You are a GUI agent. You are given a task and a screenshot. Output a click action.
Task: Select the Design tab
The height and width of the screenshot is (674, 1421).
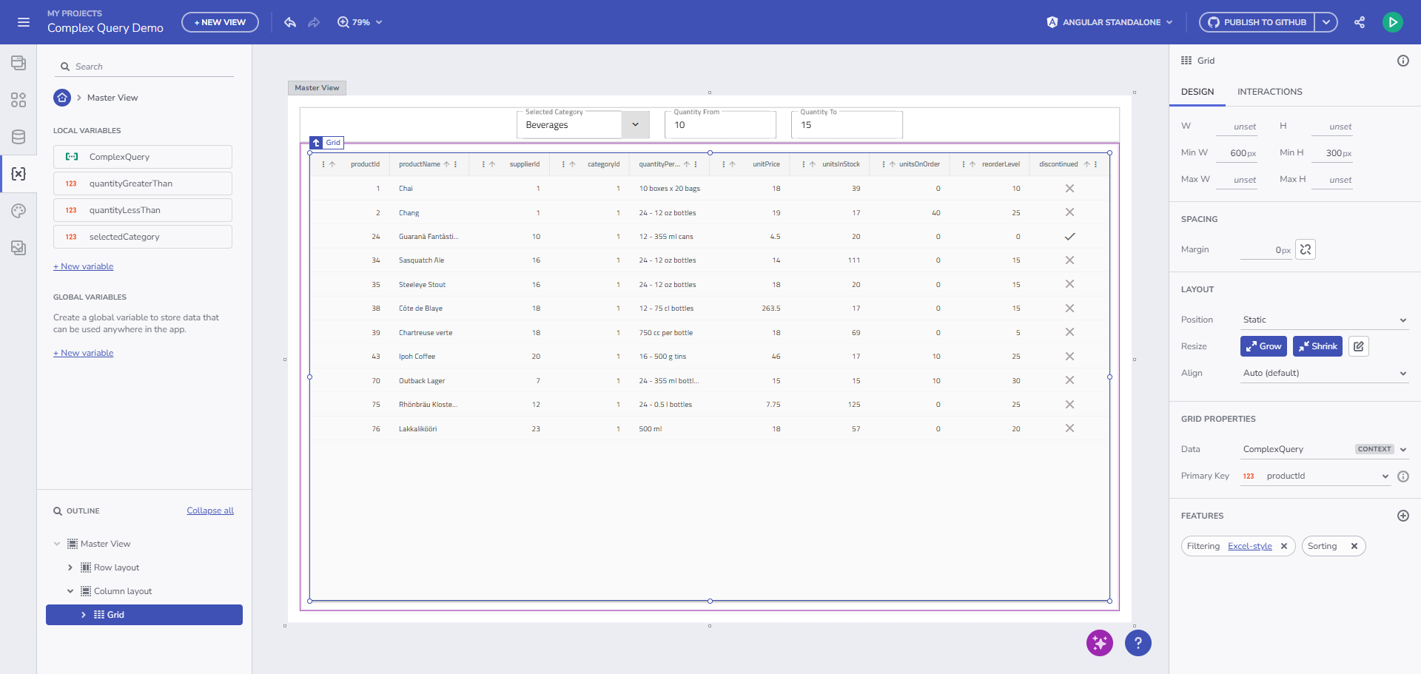pyautogui.click(x=1197, y=92)
